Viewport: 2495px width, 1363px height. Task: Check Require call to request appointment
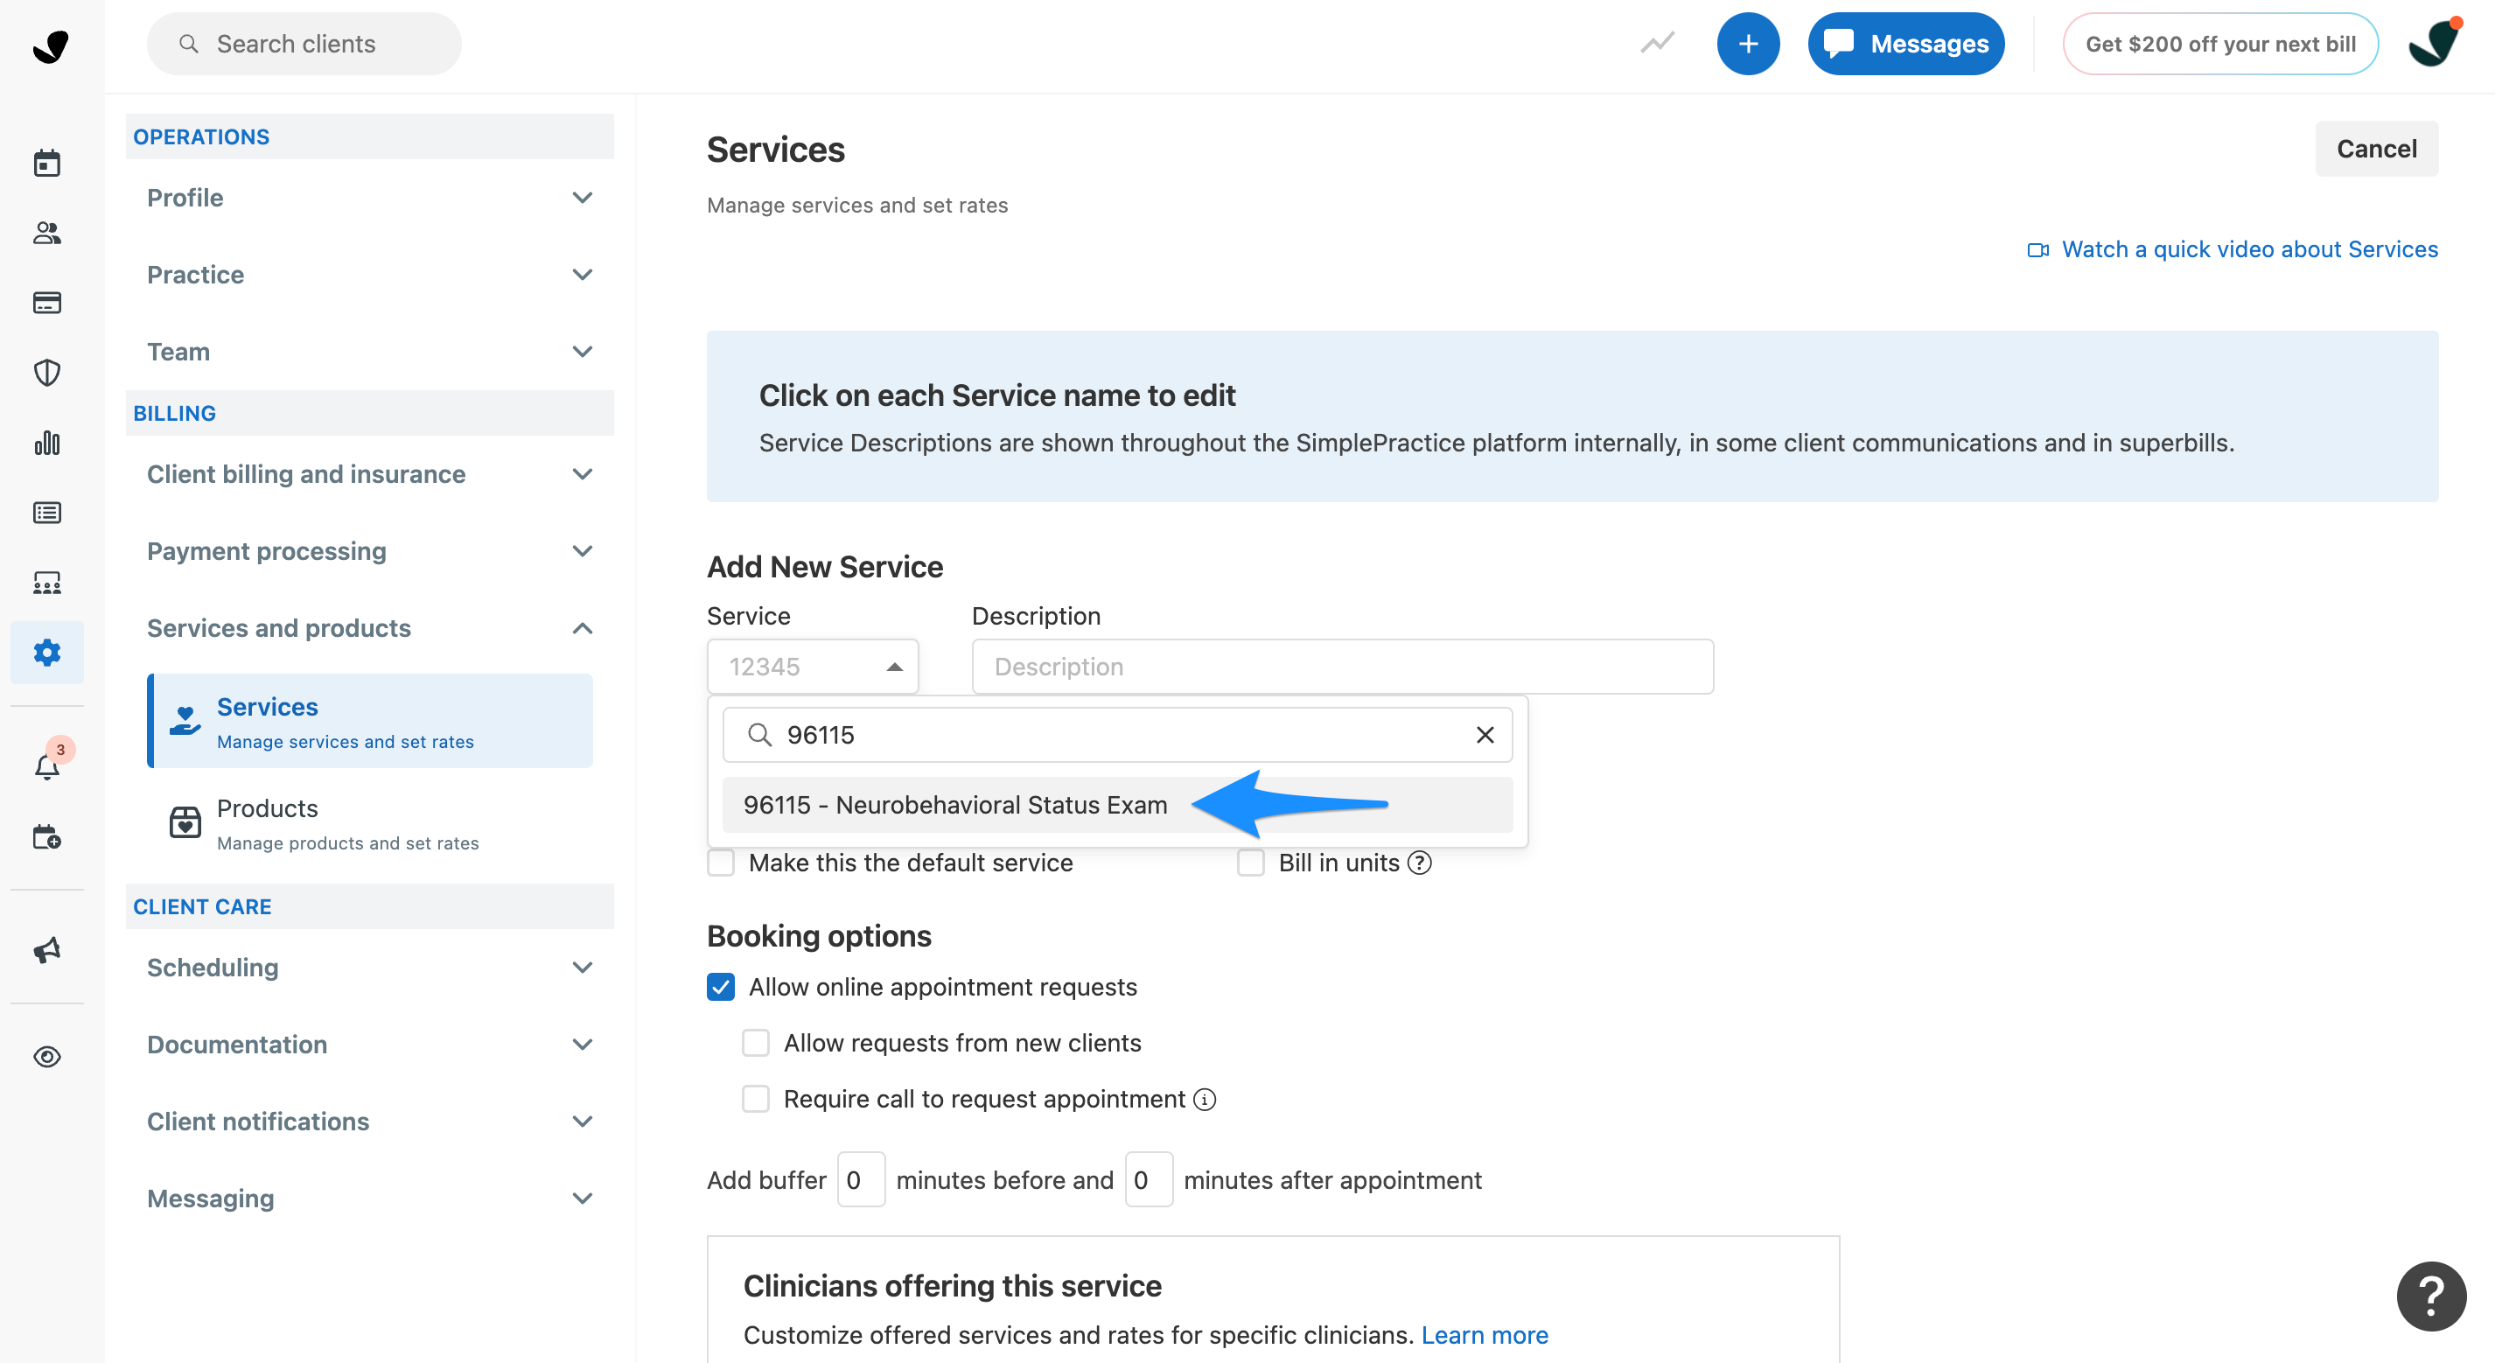tap(756, 1100)
